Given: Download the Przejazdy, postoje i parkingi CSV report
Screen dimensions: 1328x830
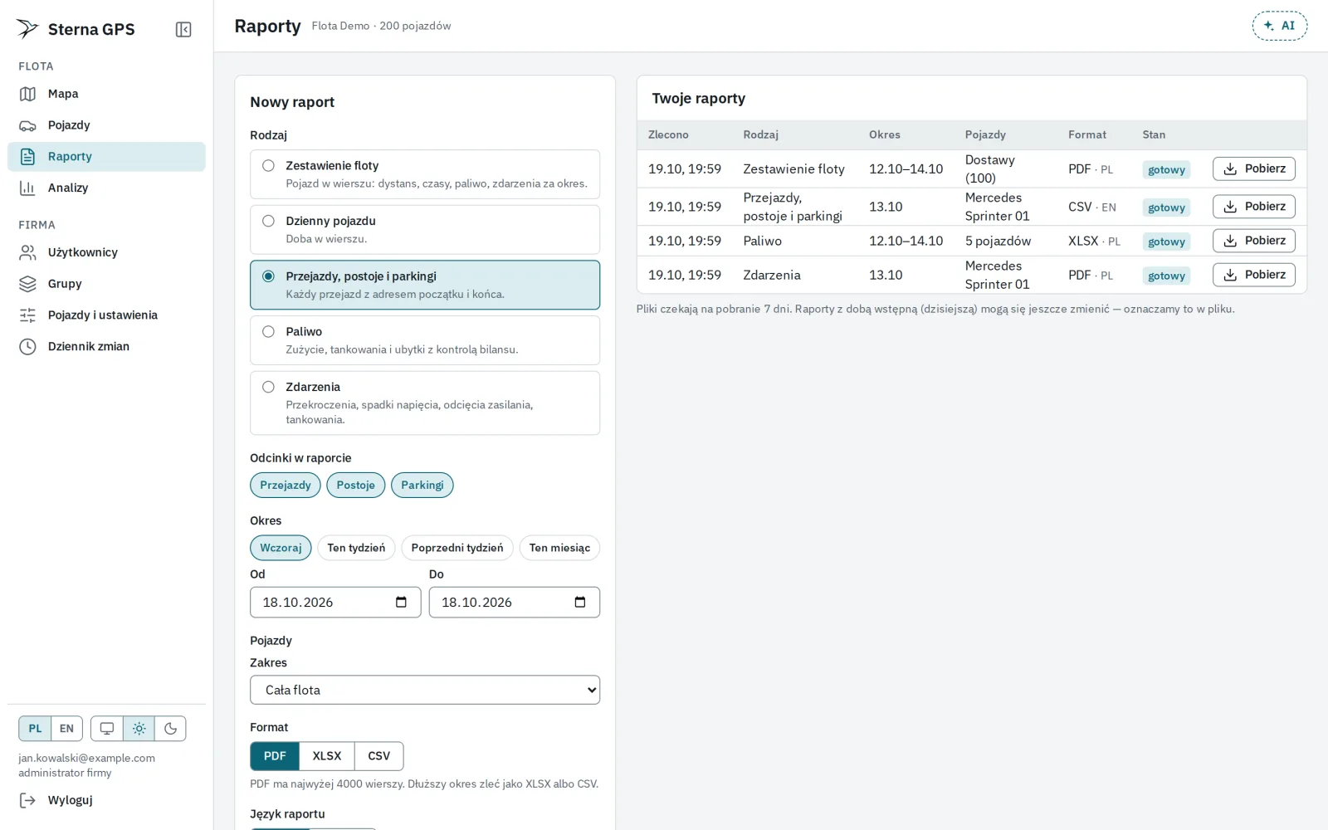Looking at the screenshot, I should (1254, 207).
